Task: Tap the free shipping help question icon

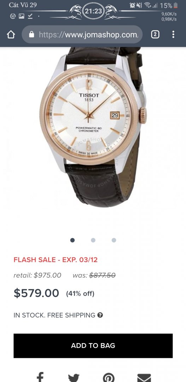Action: (100, 315)
